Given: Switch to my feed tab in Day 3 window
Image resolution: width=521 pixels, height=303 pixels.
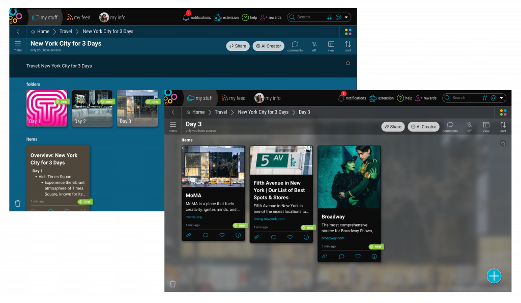Looking at the screenshot, I should click(233, 98).
